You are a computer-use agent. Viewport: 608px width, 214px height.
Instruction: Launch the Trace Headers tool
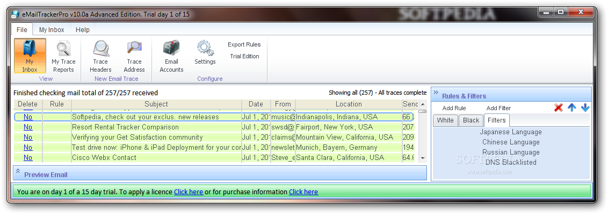point(100,56)
